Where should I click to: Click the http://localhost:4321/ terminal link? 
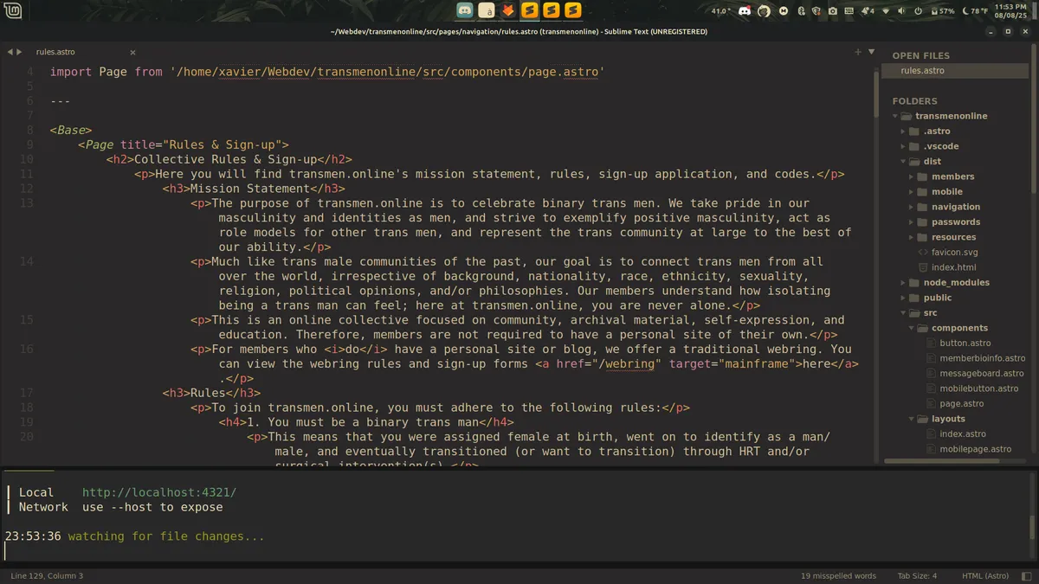[159, 492]
